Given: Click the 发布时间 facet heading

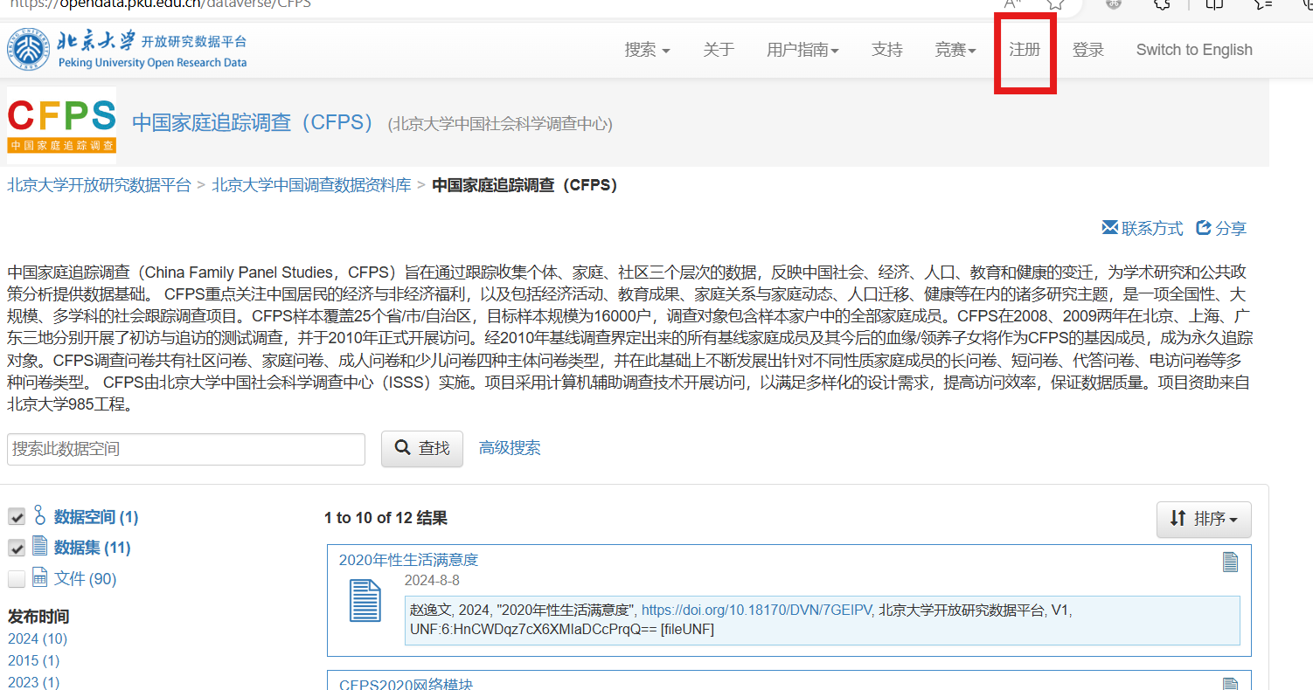Looking at the screenshot, I should [x=38, y=617].
